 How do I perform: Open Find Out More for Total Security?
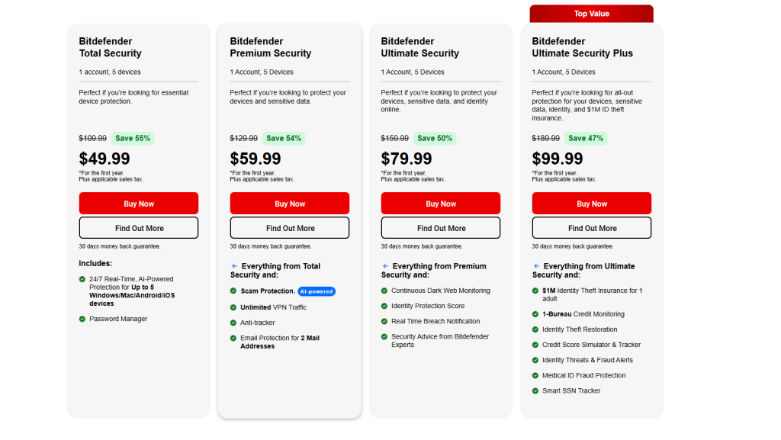tap(138, 227)
